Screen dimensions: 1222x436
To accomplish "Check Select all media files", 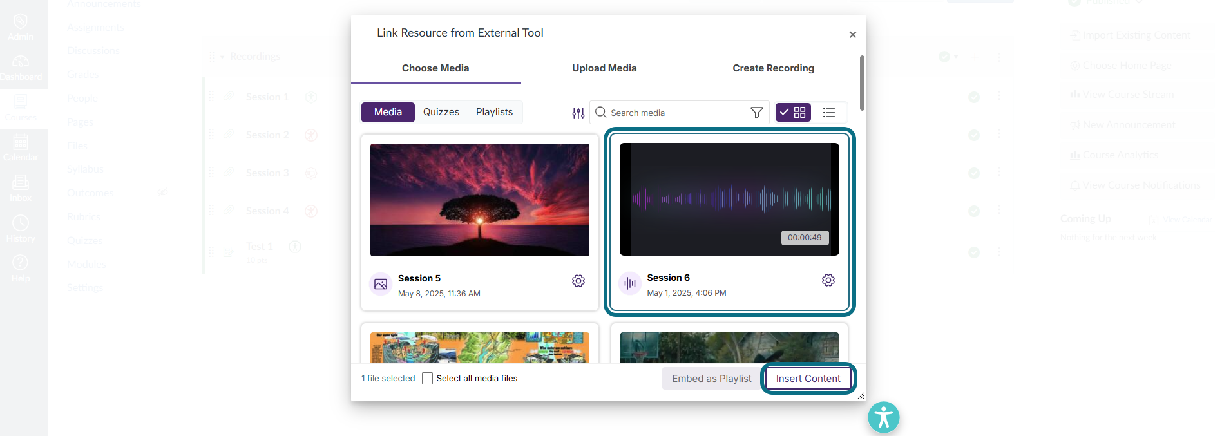I will pos(427,379).
